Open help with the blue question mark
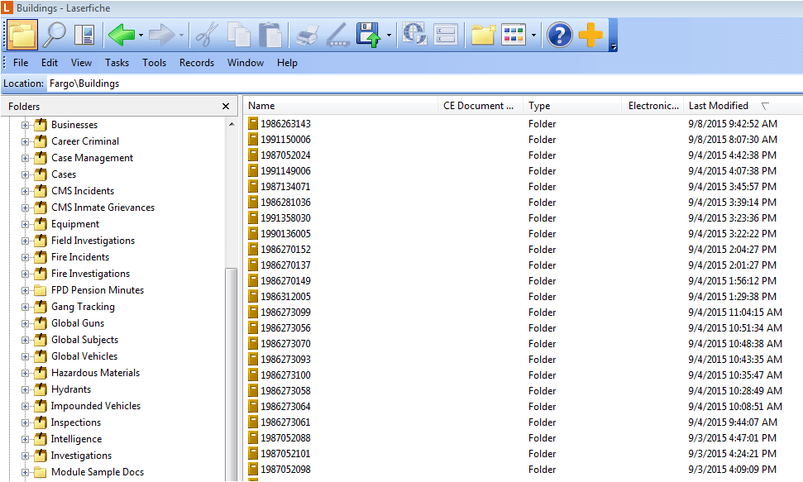 pos(559,35)
